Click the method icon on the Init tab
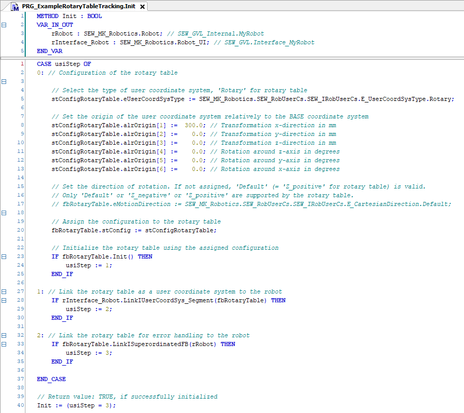Viewport: 464px width, 413px height. pyautogui.click(x=15, y=6)
